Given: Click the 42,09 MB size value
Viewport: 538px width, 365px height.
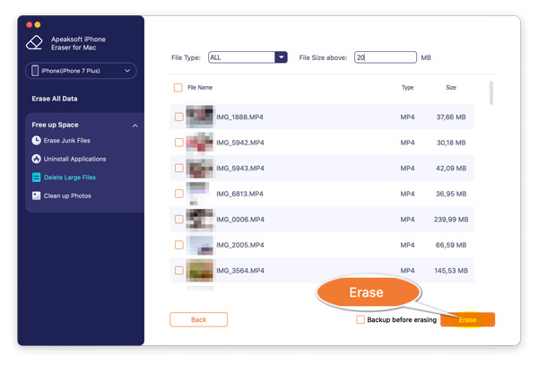Looking at the screenshot, I should pyautogui.click(x=451, y=169).
